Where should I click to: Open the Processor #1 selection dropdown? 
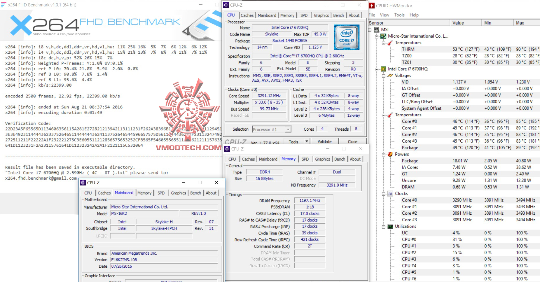(288, 129)
